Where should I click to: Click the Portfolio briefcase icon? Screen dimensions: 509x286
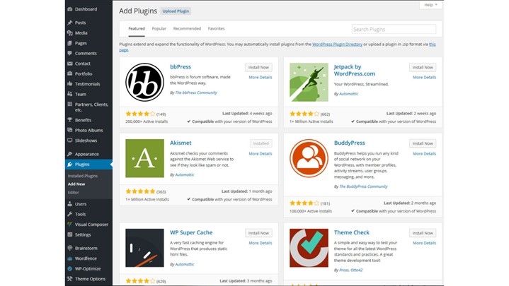(70, 73)
